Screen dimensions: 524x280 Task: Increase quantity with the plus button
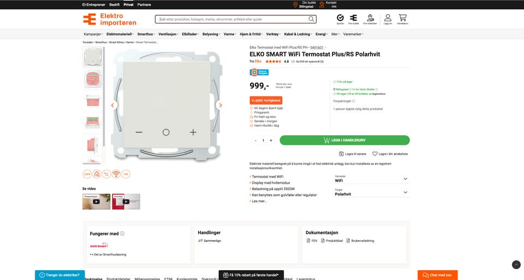[x=271, y=141]
